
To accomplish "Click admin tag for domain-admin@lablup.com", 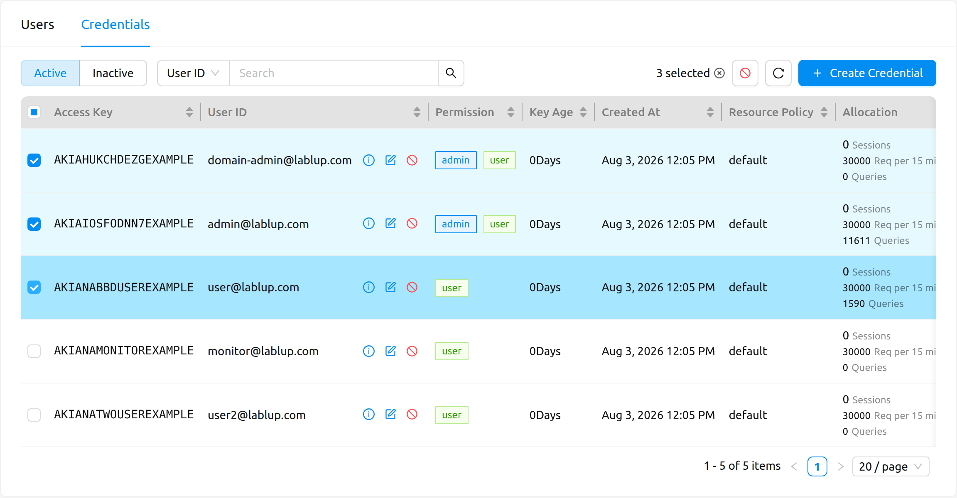I will [456, 160].
